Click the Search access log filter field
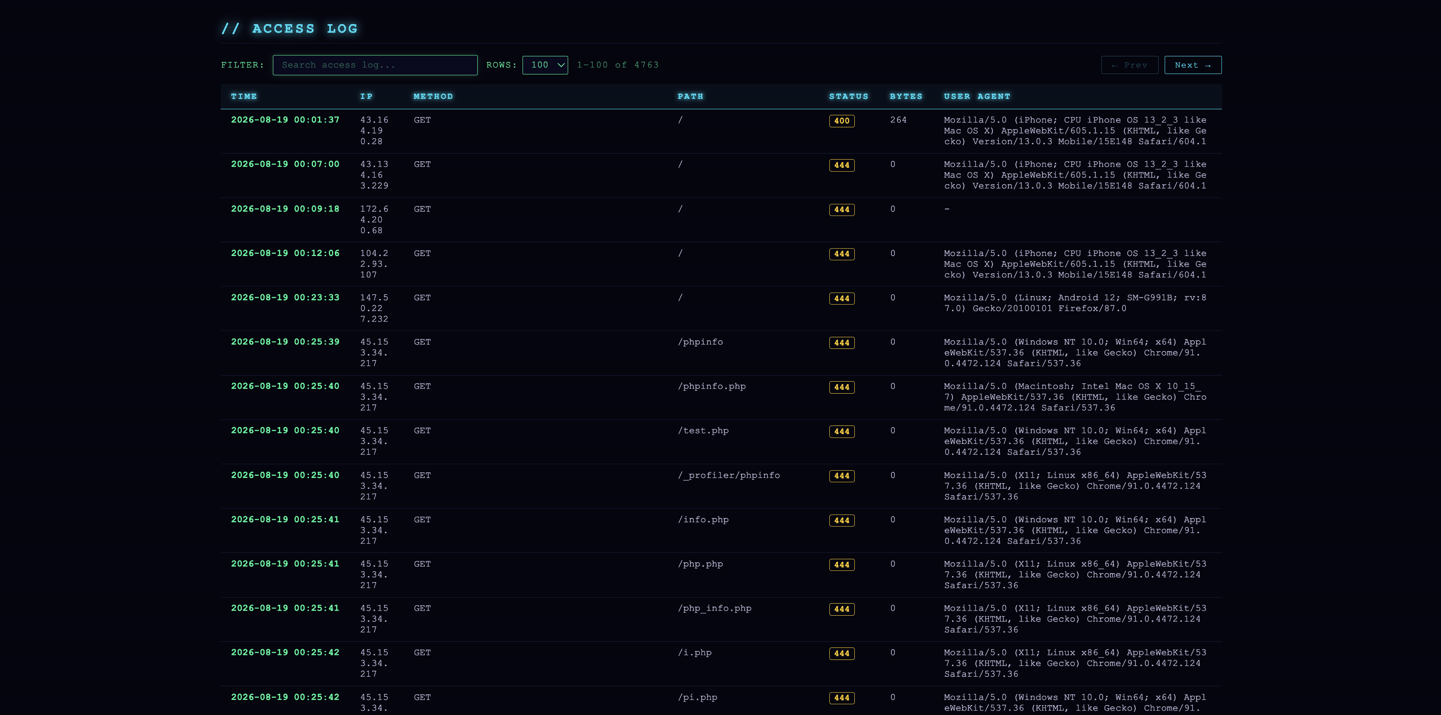The image size is (1441, 715). pos(375,65)
